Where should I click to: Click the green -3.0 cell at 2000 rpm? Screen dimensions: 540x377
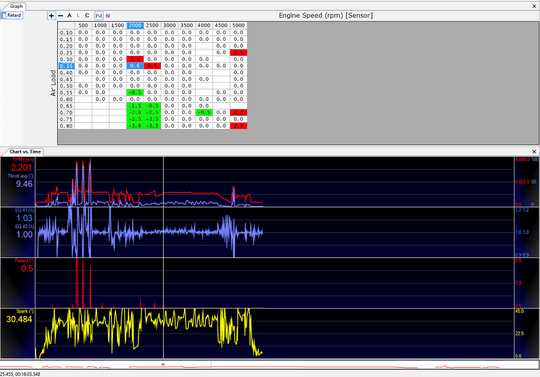click(135, 126)
